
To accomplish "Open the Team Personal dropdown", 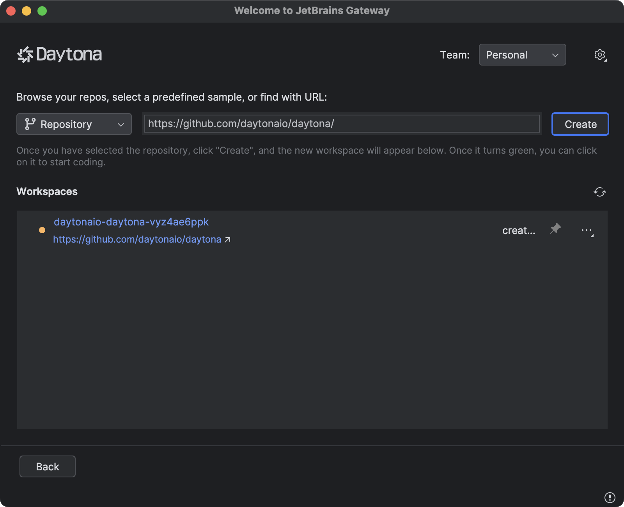I will point(522,55).
